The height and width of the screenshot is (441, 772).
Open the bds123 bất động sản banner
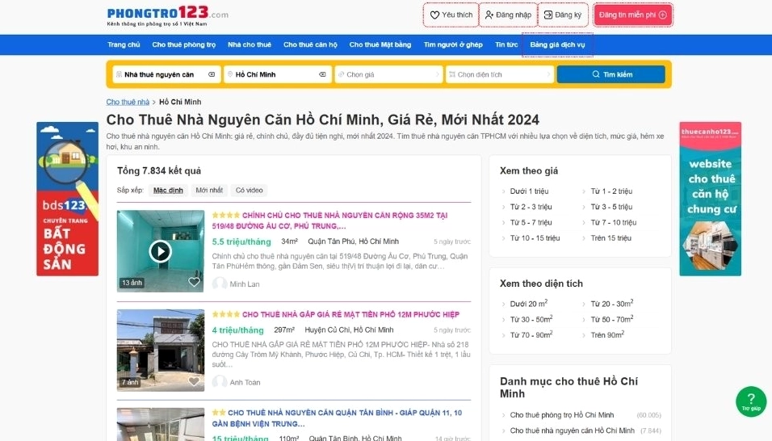68,199
